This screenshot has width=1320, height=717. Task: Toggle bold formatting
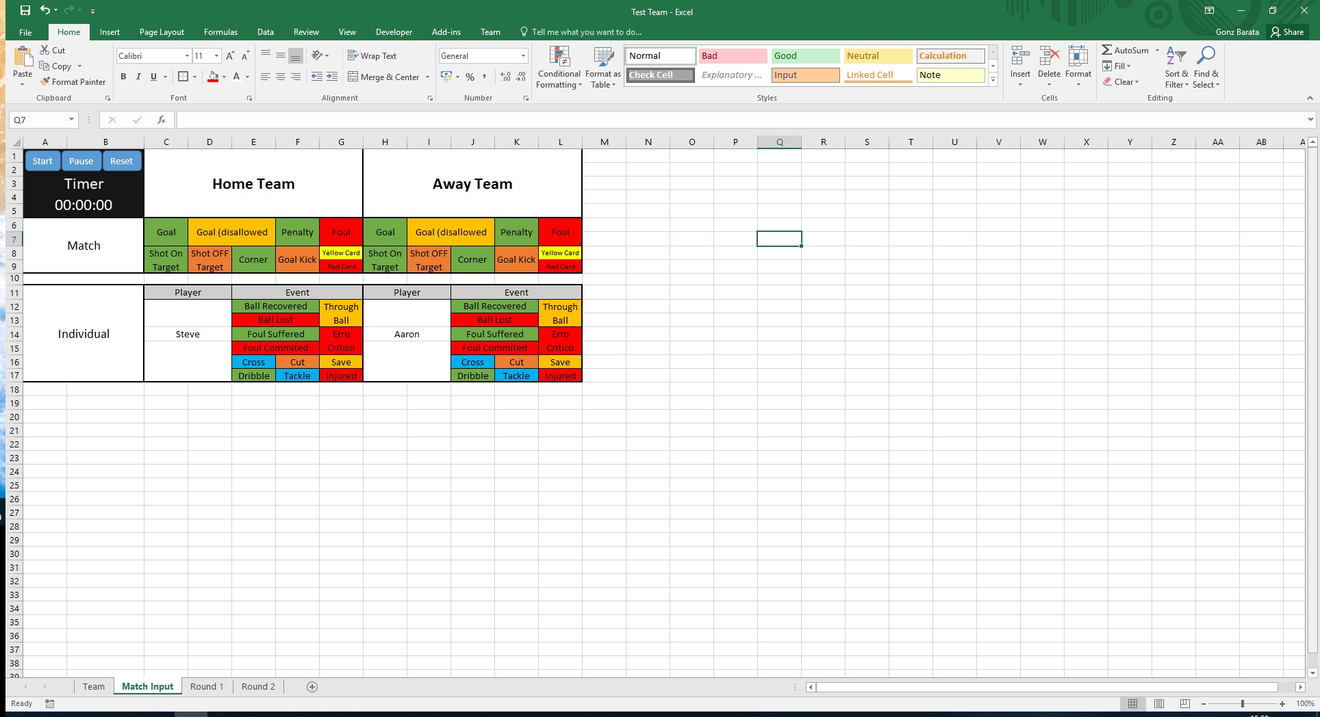(x=124, y=77)
